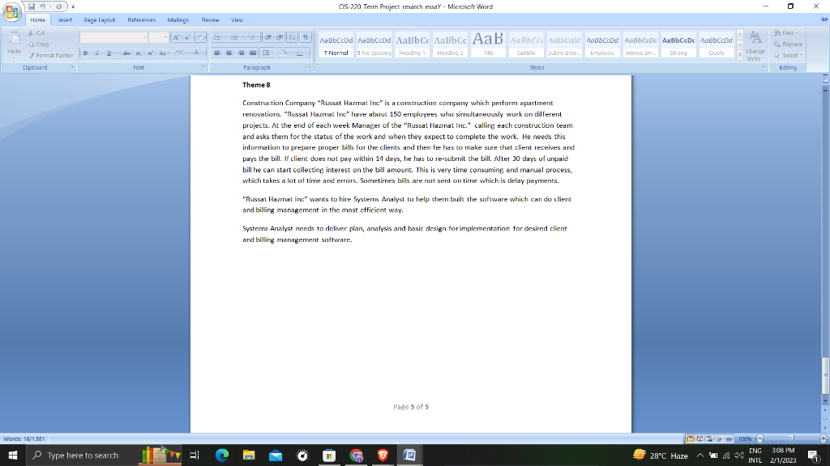
Task: Justify the paragraph text
Action: [253, 53]
